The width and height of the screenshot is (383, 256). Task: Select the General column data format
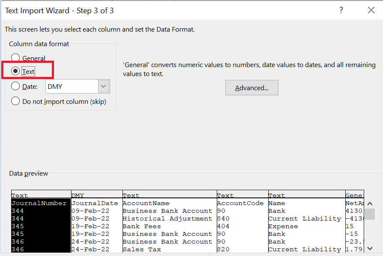click(x=28, y=58)
